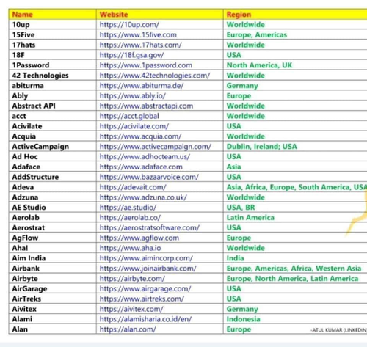
Task: Open the activecampaign.com link
Action: [x=155, y=147]
